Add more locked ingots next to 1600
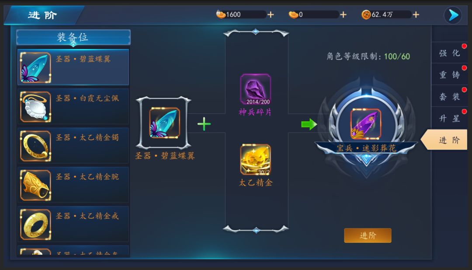 (271, 14)
